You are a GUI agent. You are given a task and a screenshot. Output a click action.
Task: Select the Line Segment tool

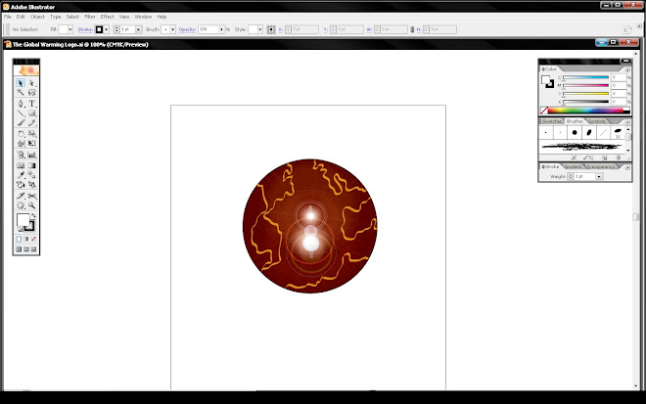click(x=21, y=113)
